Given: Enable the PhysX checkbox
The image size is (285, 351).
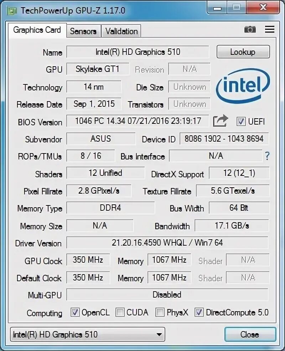Looking at the screenshot, I should point(160,312).
